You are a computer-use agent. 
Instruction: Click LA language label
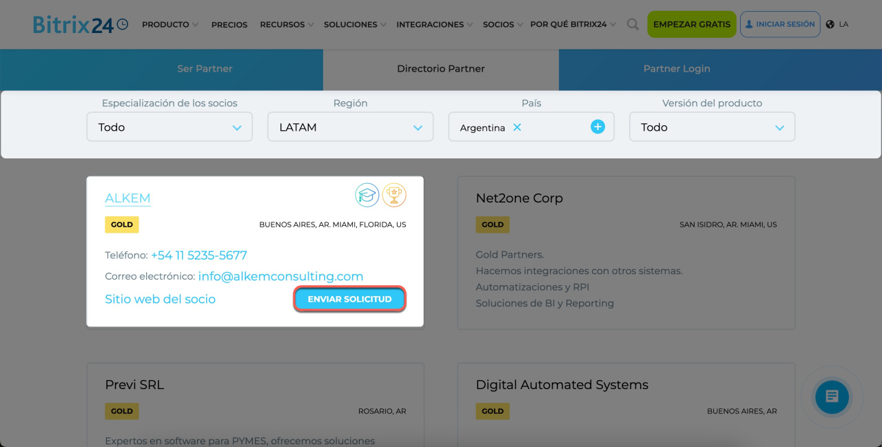tap(843, 24)
